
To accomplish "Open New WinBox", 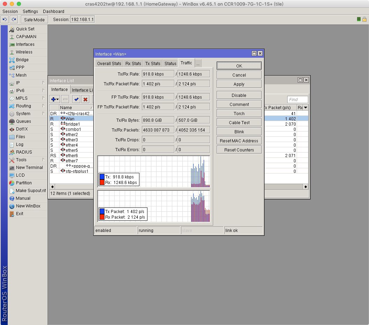I will pos(28,206).
